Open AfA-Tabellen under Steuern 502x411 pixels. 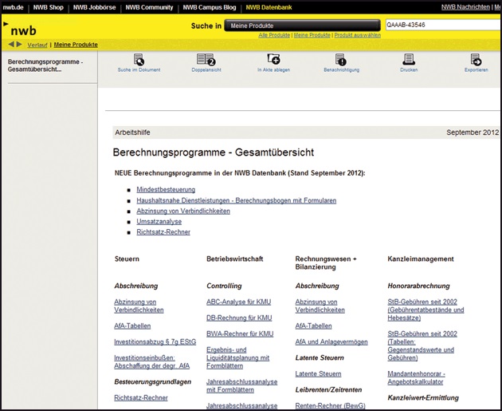pos(132,326)
